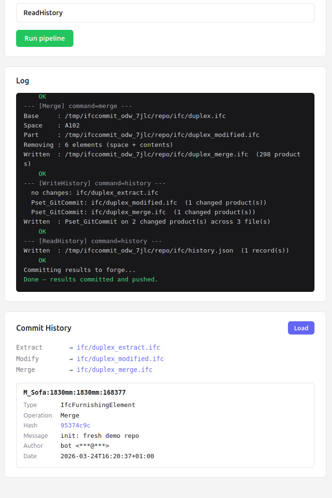The width and height of the screenshot is (332, 498).
Task: Click the 'Base' duplex.ifc path line
Action: [125, 116]
